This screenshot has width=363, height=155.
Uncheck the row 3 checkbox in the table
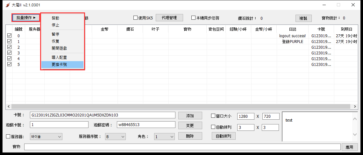9,53
